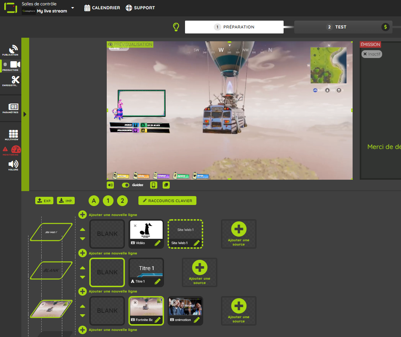401x337 pixels.
Task: Open the Volume sidebar panel
Action: [13, 165]
